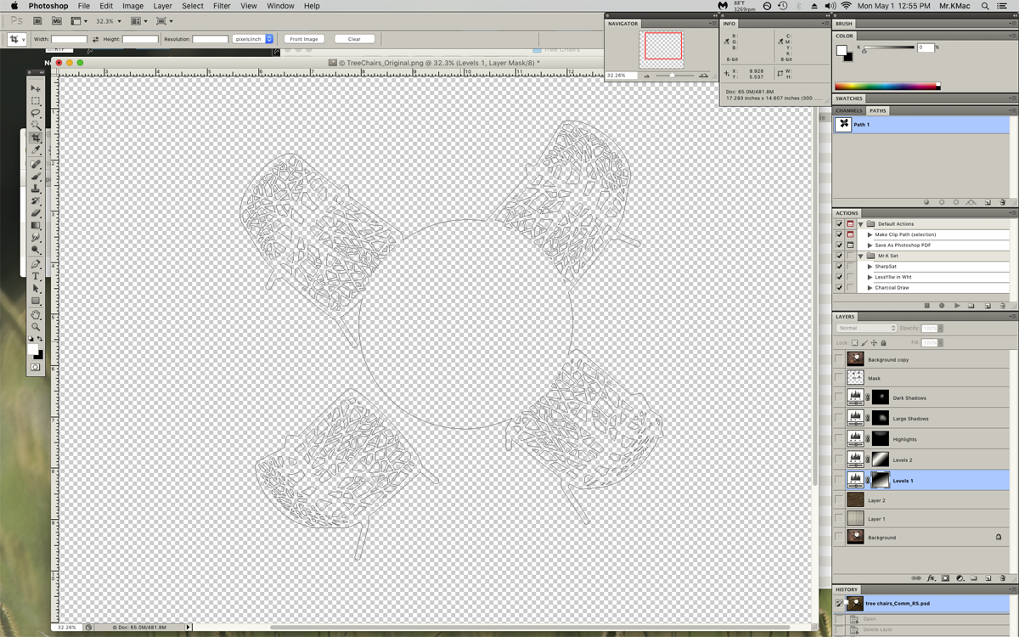Open the Filter menu
This screenshot has height=637, width=1019.
point(222,6)
